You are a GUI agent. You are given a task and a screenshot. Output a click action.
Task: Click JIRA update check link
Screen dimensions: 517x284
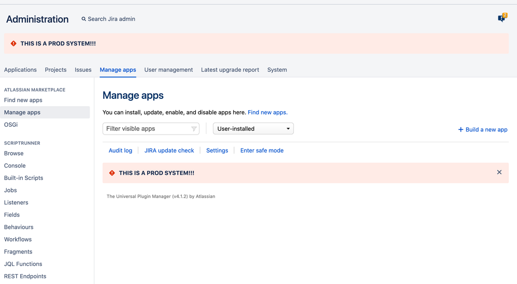point(169,151)
